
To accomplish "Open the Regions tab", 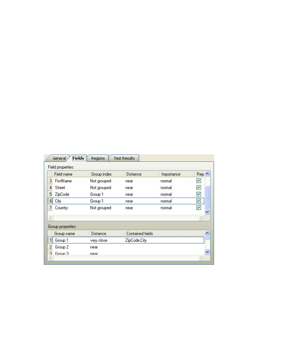I will [x=98, y=158].
